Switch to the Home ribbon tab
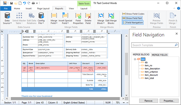The image size is (181, 105). click(17, 8)
